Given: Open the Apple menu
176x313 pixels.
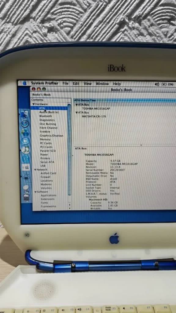Looking at the screenshot, I should tap(24, 83).
